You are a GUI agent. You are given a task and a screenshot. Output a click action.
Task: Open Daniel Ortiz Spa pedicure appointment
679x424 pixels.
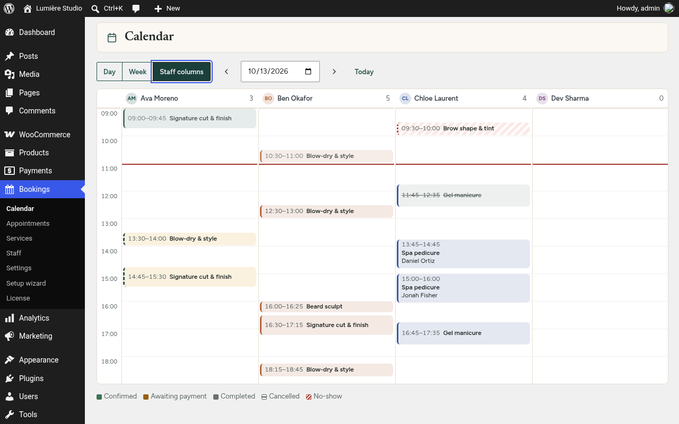coord(464,254)
